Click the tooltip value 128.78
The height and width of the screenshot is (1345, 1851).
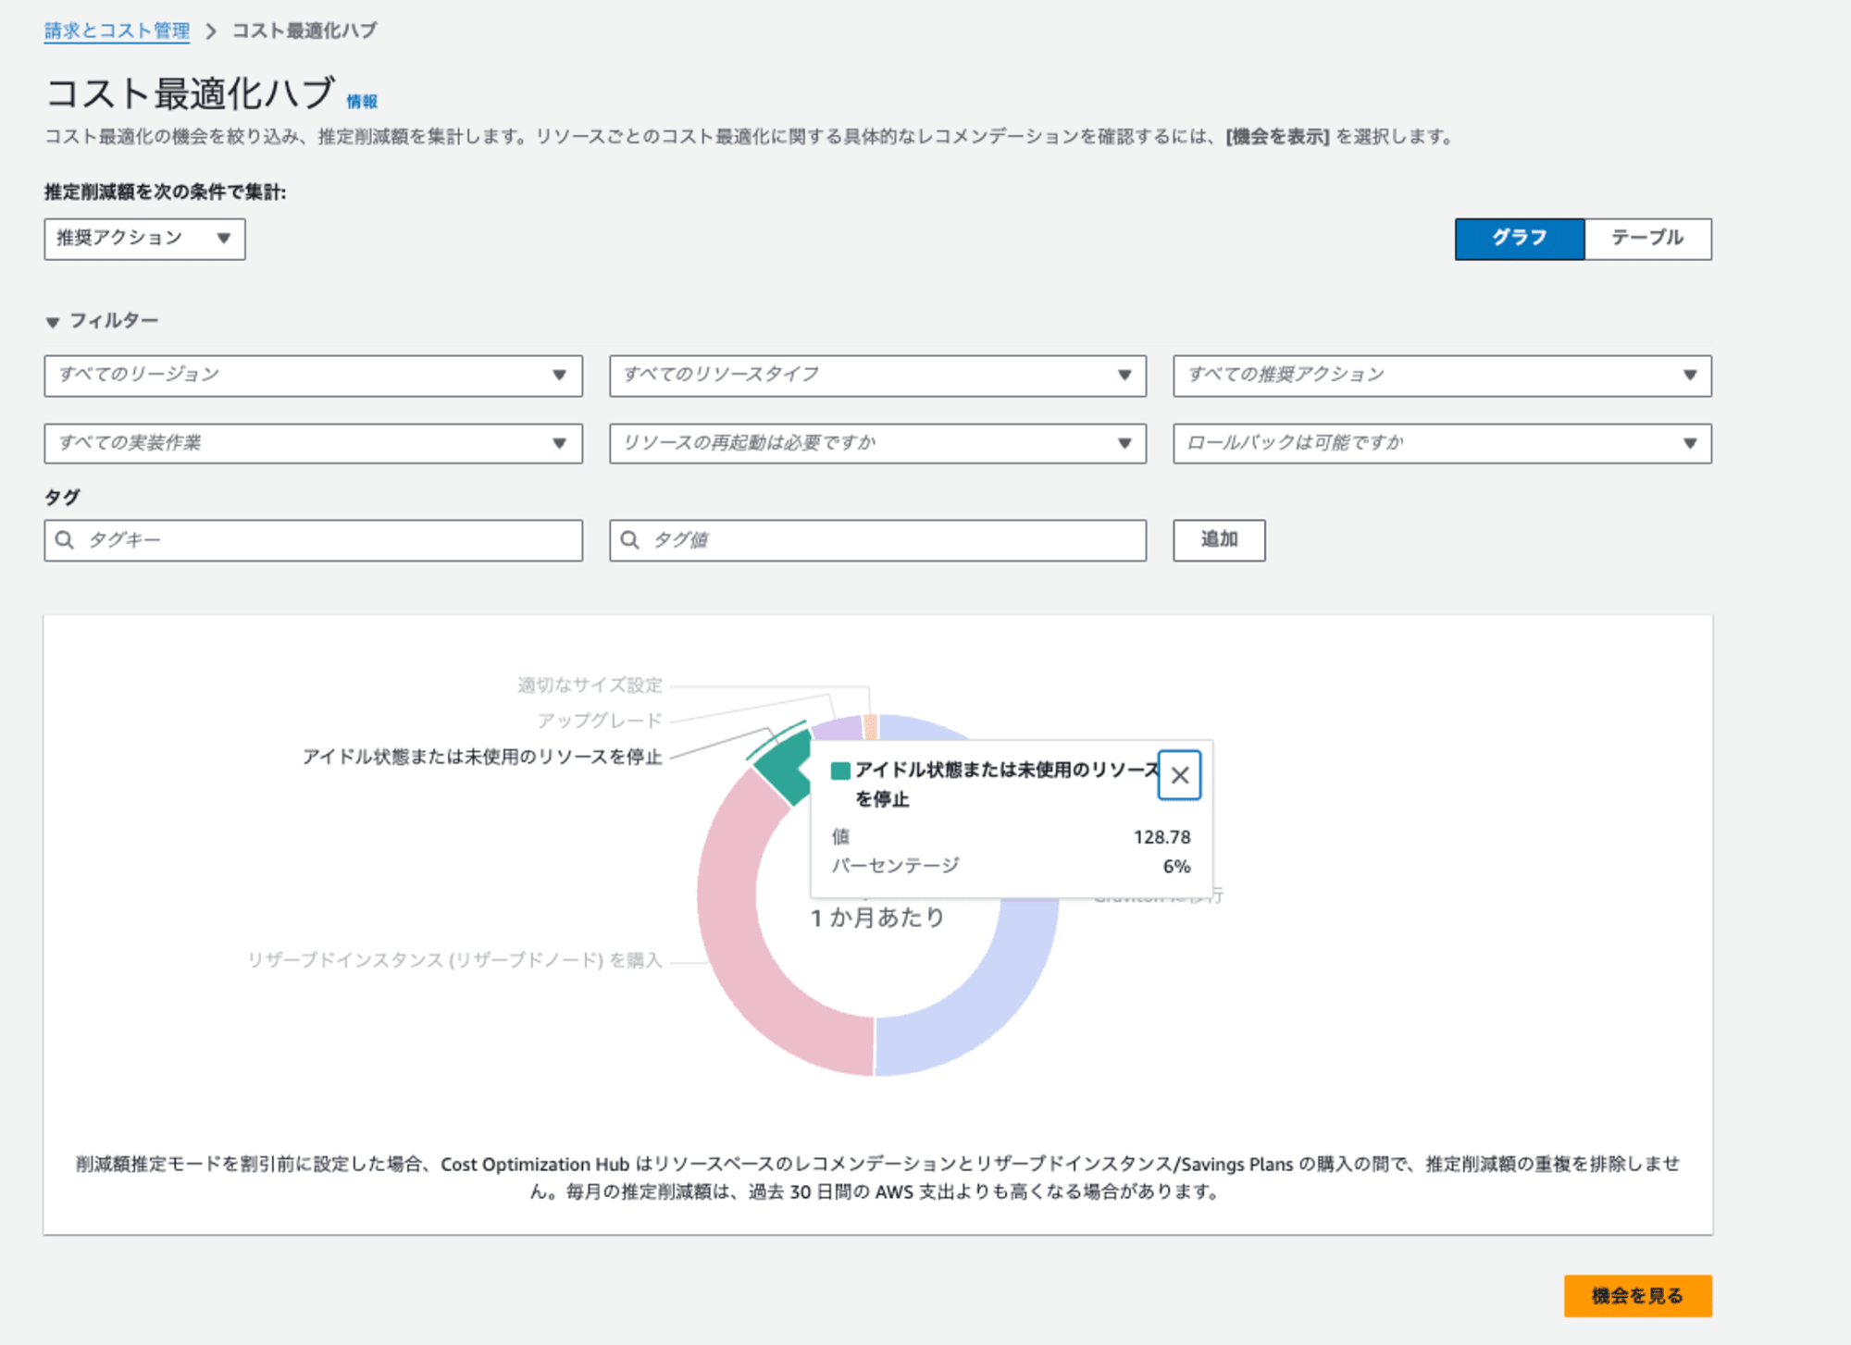point(1162,837)
